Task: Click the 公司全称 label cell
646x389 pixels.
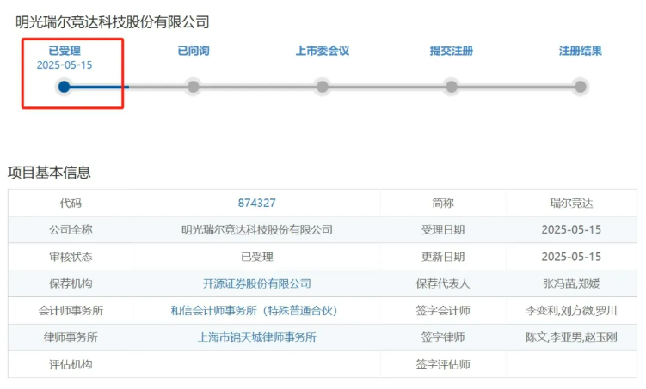Action: [x=71, y=230]
